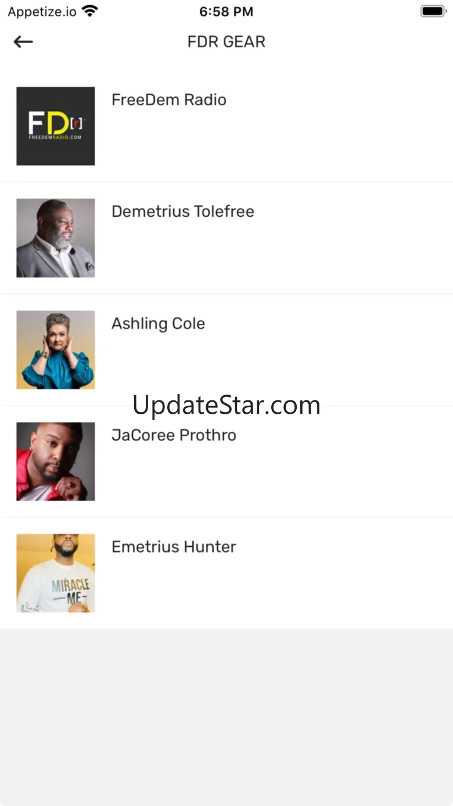This screenshot has width=453, height=806.
Task: Tap Demetrius Tolefree's profile photo
Action: 56,238
